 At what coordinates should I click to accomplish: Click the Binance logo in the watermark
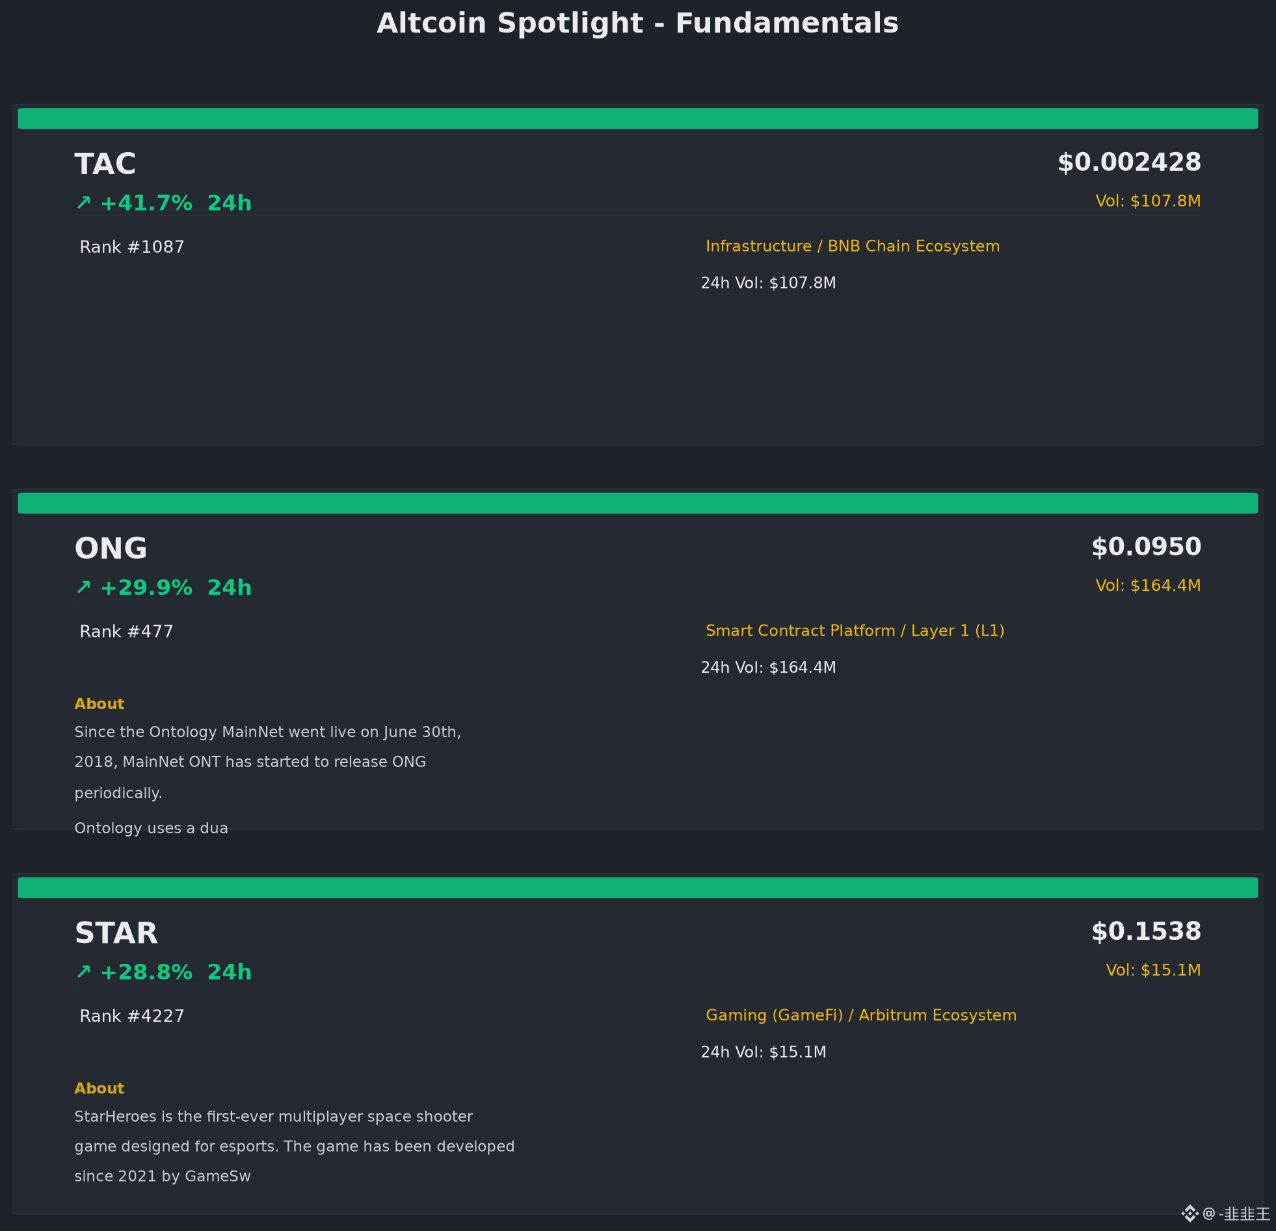[1190, 1213]
